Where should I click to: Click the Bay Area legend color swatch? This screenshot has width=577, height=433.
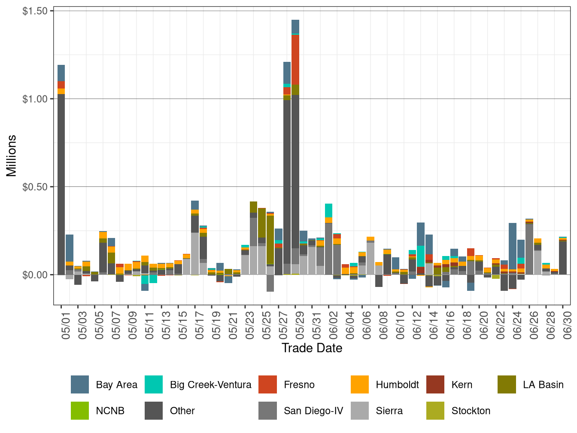point(80,384)
